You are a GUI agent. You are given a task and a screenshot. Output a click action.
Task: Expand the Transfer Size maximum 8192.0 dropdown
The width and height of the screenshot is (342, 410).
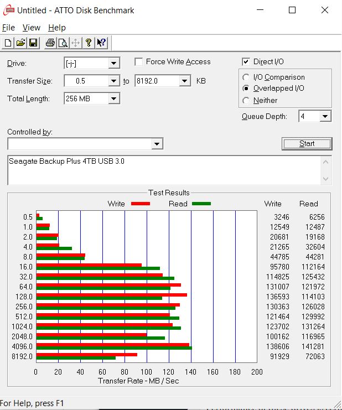tap(185, 81)
